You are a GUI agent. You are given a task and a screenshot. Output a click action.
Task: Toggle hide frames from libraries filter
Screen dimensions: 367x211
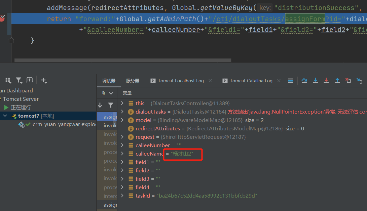(x=19, y=80)
